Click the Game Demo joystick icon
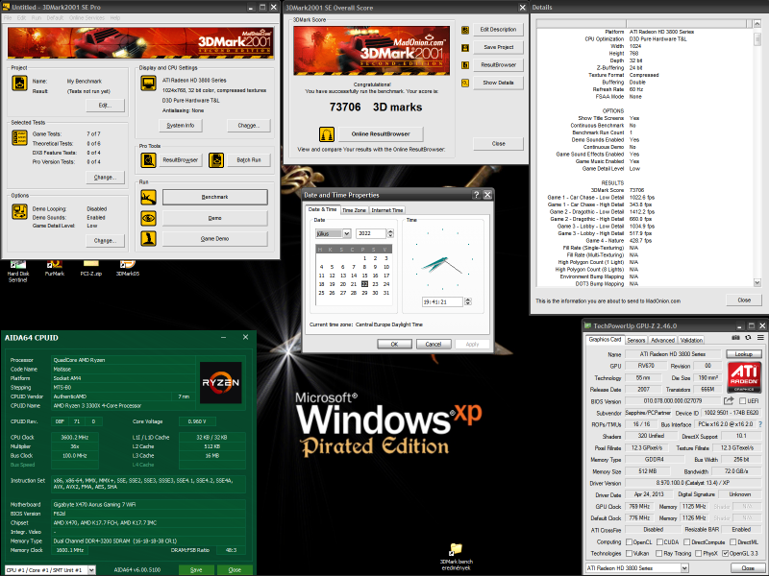The width and height of the screenshot is (769, 576). pyautogui.click(x=148, y=238)
